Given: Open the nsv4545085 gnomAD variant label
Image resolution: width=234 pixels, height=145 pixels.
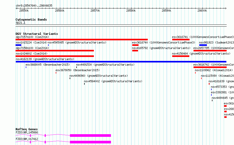Looking at the screenshot, I should click(x=77, y=42).
